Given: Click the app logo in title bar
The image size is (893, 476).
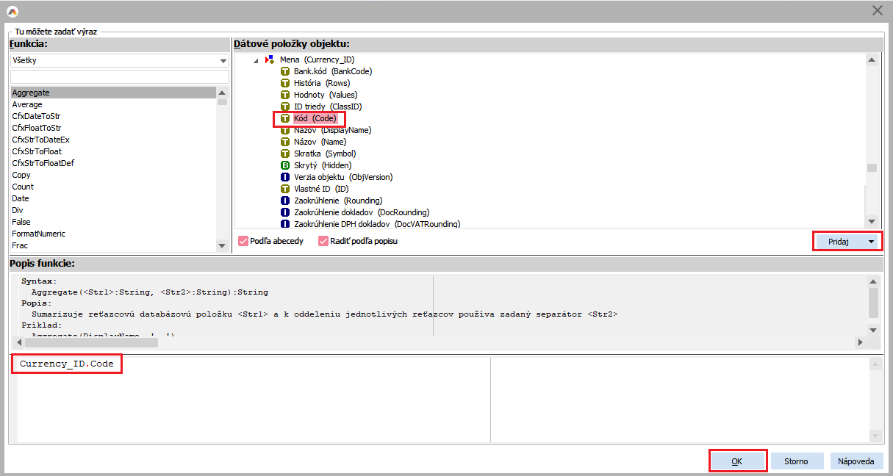Looking at the screenshot, I should pos(12,11).
